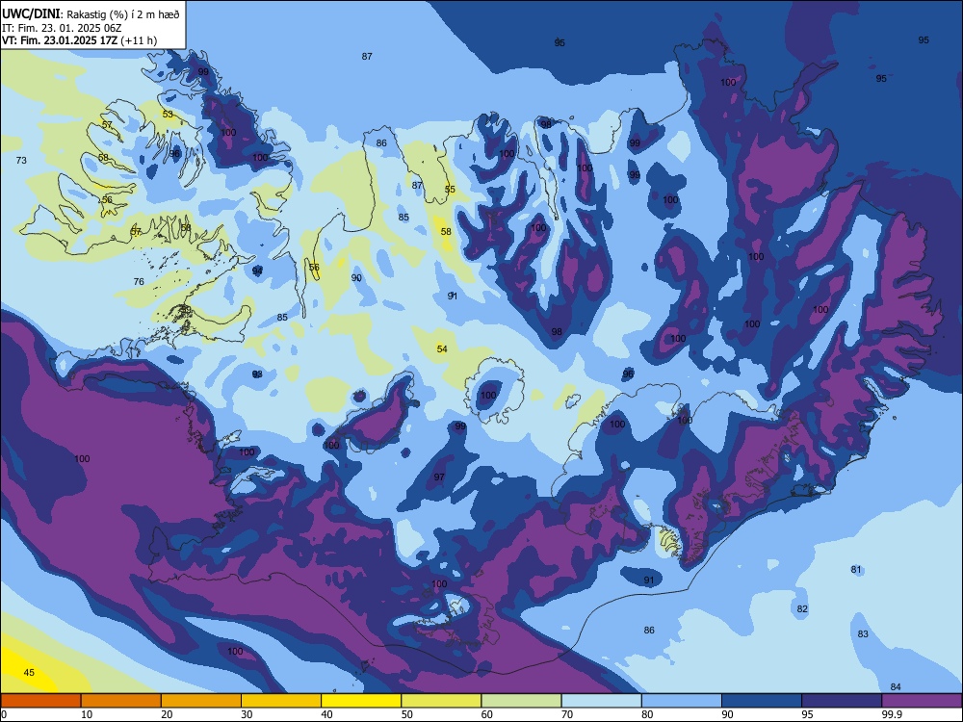Image resolution: width=963 pixels, height=722 pixels.
Task: Select the 90–95 blue legend swatch
Action: click(x=762, y=701)
